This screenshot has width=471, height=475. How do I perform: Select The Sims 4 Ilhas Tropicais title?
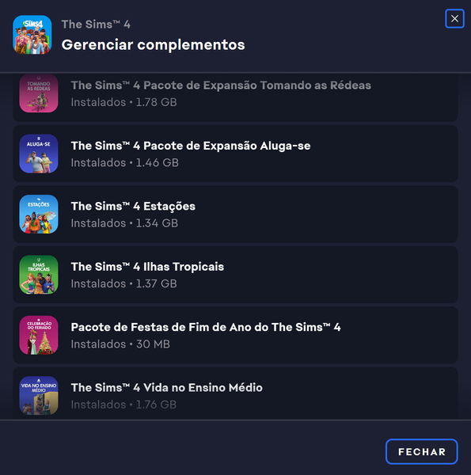[147, 267]
